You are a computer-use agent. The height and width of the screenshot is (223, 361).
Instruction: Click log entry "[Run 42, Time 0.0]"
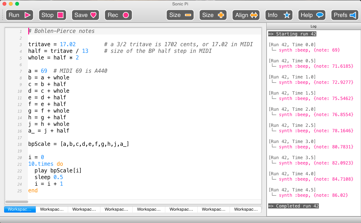pos(292,45)
